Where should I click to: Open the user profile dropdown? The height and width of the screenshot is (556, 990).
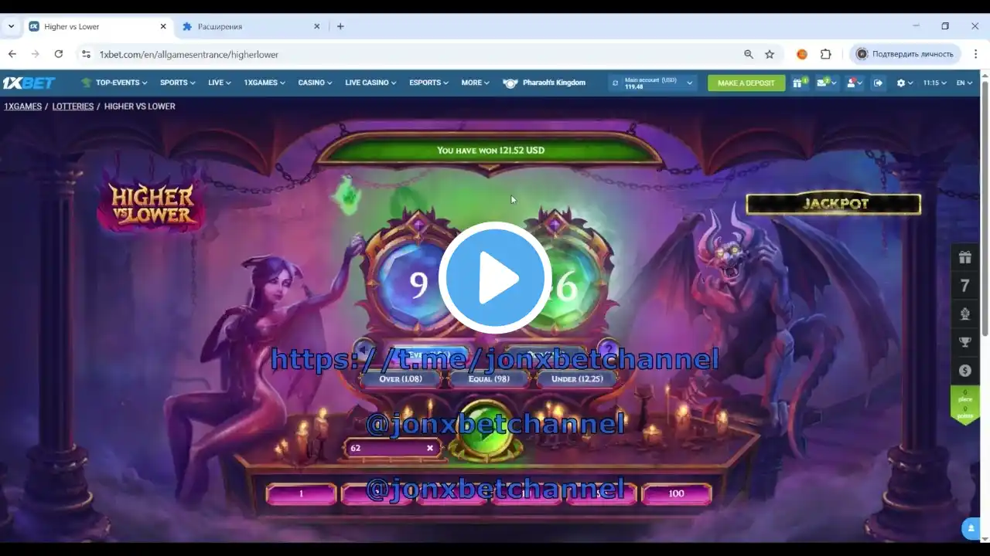click(853, 83)
